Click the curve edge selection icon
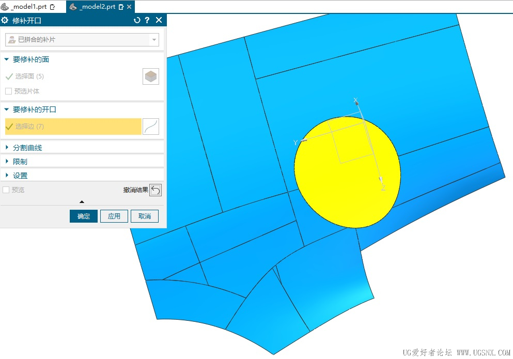Viewport: 513px width, 359px height. pos(151,127)
